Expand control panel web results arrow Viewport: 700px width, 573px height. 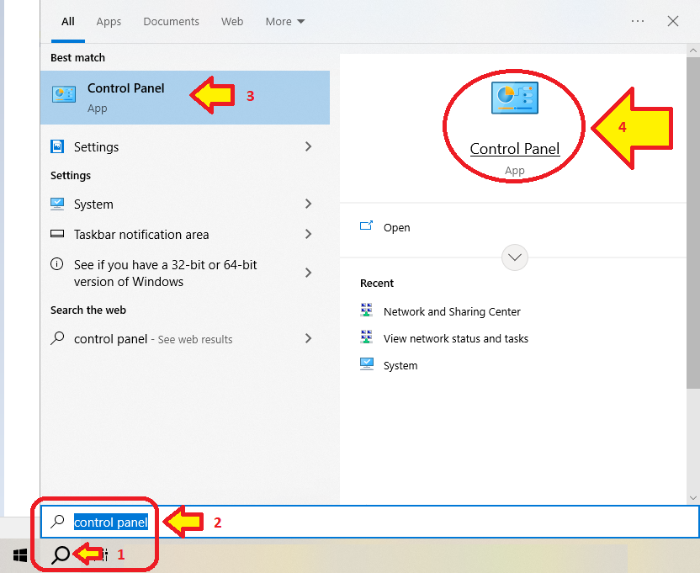[308, 338]
